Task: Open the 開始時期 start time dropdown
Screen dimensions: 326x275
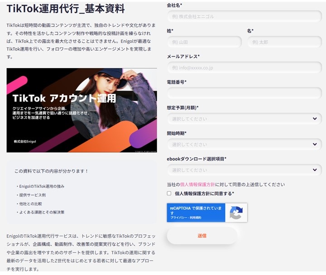Action: point(244,144)
